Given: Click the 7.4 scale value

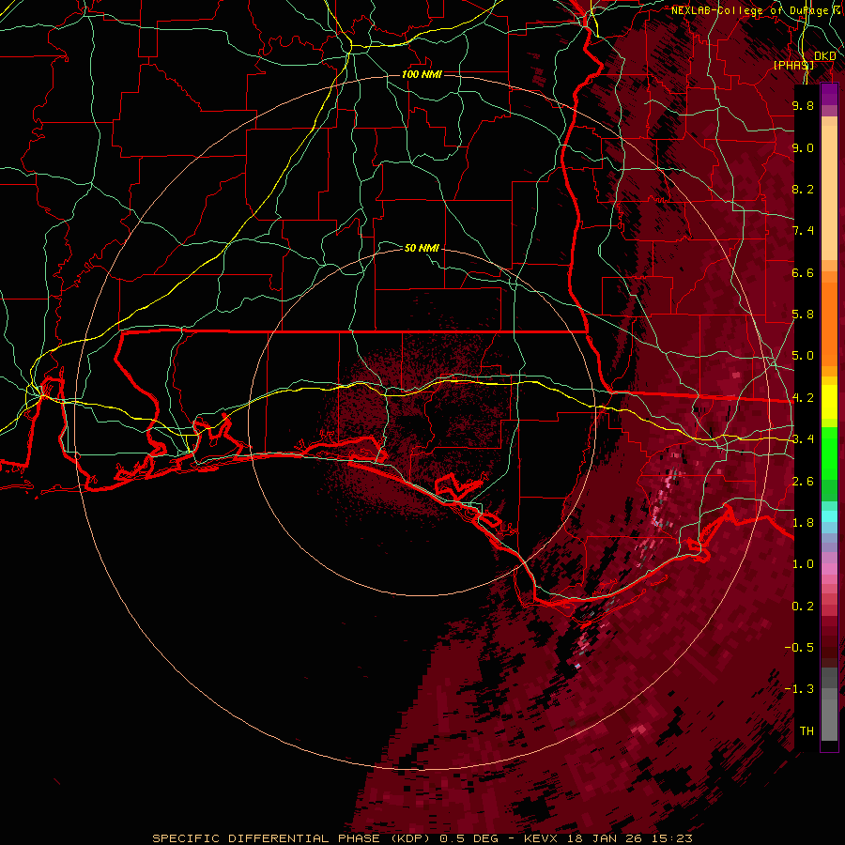Looking at the screenshot, I should point(803,231).
